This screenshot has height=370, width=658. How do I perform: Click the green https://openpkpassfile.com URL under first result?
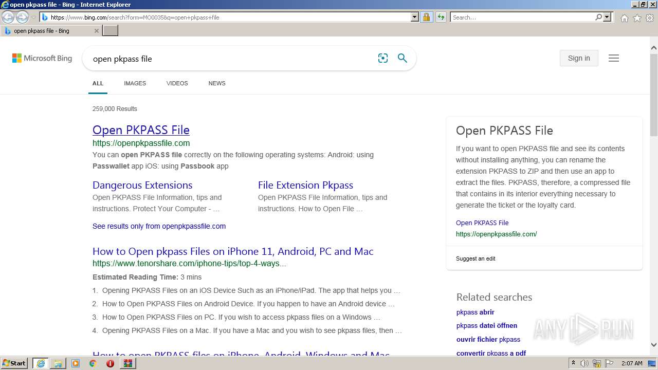141,143
